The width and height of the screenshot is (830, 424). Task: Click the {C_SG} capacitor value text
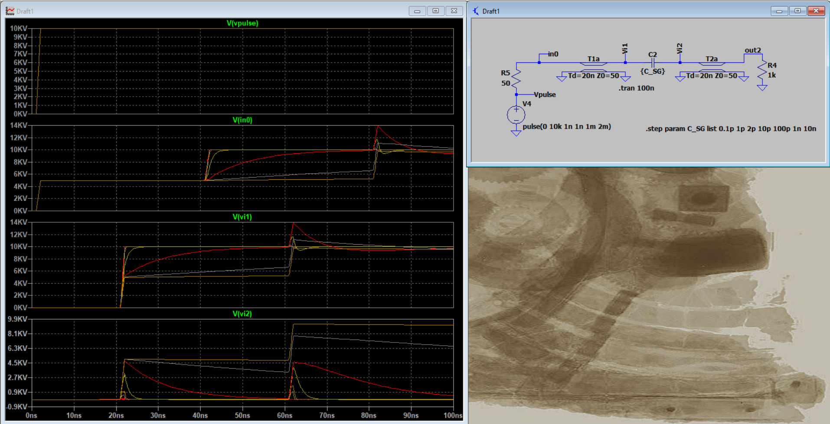pos(652,71)
